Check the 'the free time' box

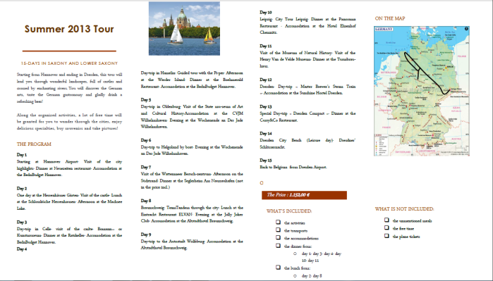pyautogui.click(x=387, y=228)
